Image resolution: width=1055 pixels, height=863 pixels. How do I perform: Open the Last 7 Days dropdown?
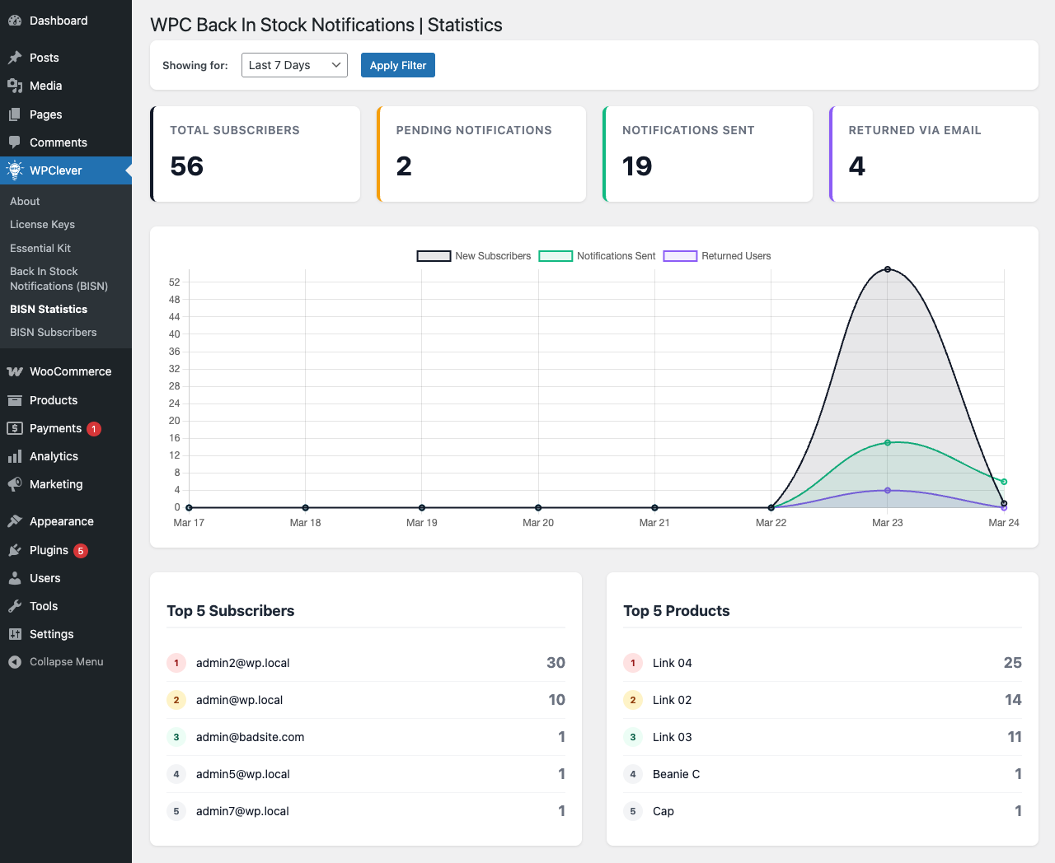294,65
